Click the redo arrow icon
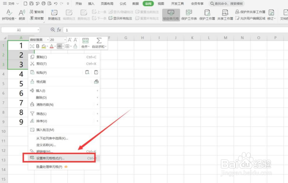Image resolution: width=288 pixels, height=183 pixels. (61, 3)
